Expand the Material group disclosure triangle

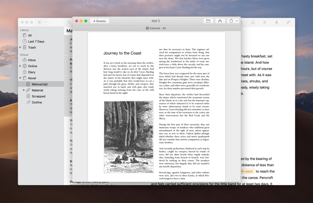click(x=24, y=90)
